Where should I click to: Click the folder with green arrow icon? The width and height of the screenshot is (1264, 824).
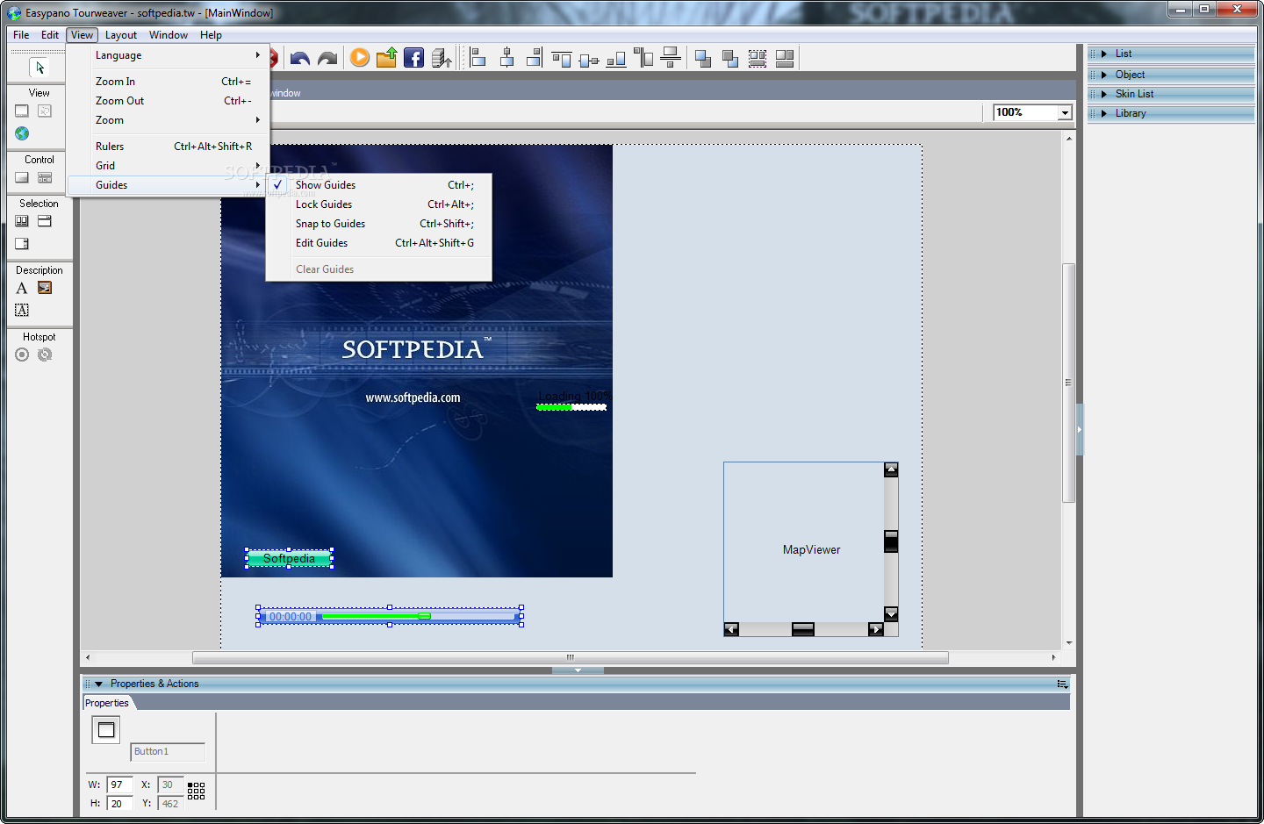(x=386, y=58)
